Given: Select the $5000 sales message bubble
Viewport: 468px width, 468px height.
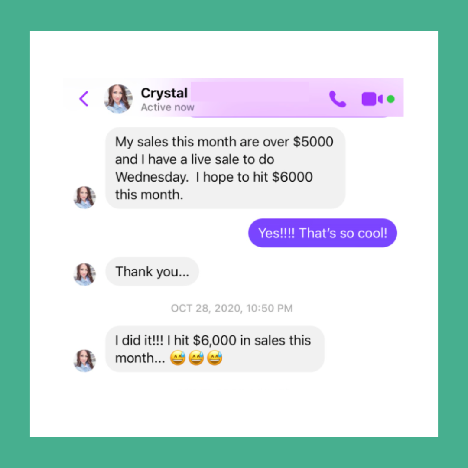Looking at the screenshot, I should 225,168.
